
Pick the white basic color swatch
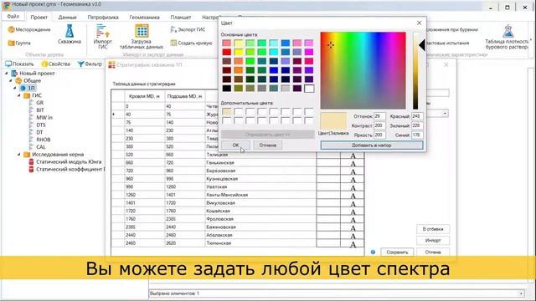click(x=309, y=89)
